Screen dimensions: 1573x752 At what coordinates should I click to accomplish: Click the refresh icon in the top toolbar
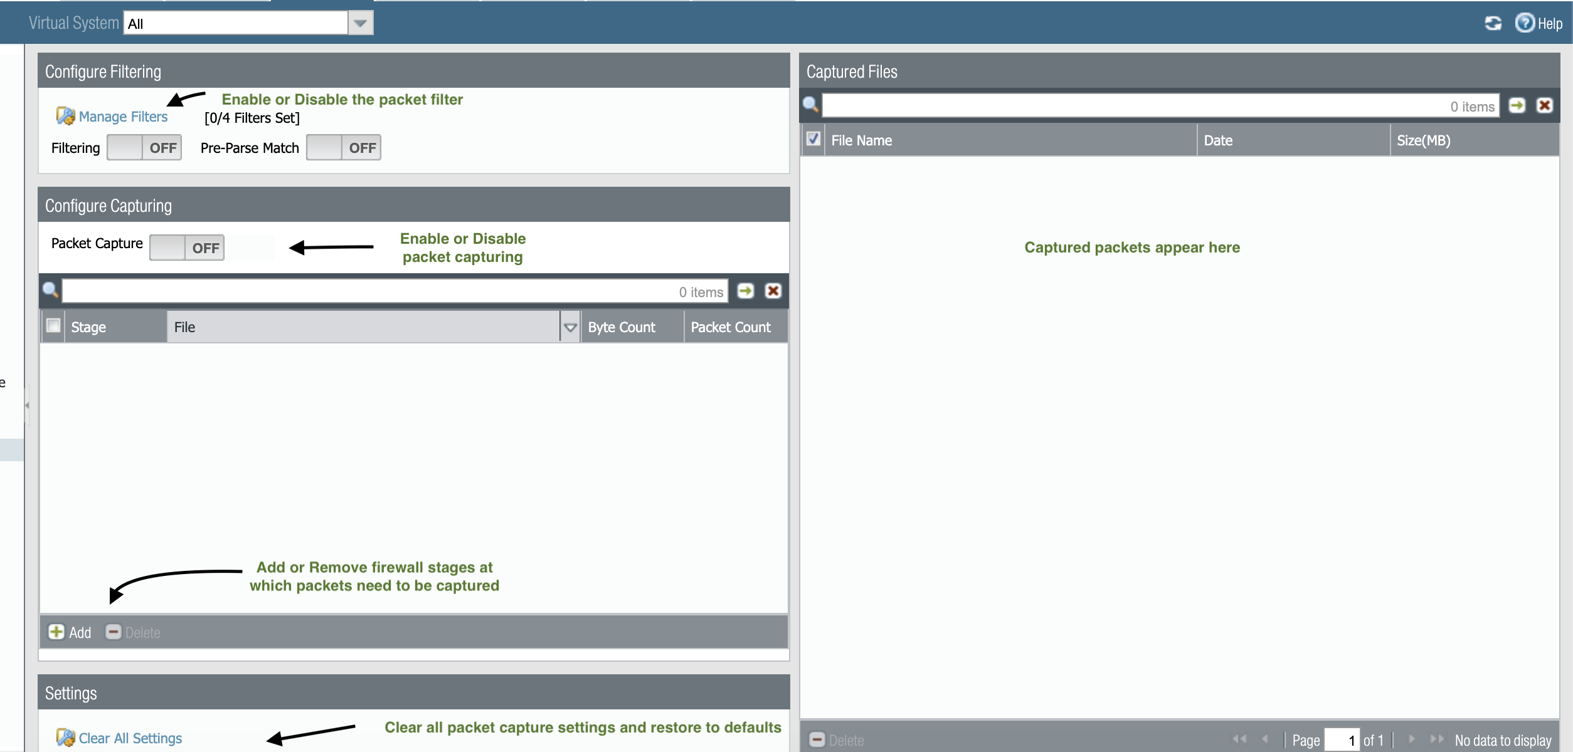(x=1493, y=23)
